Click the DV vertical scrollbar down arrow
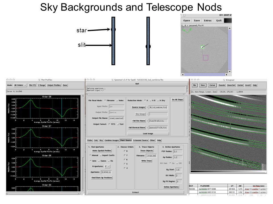This screenshot has width=273, height=204. pos(230,71)
